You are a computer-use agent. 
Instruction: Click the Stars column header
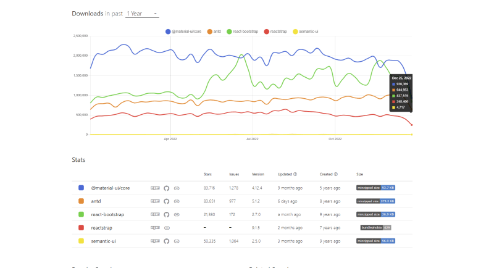point(207,174)
